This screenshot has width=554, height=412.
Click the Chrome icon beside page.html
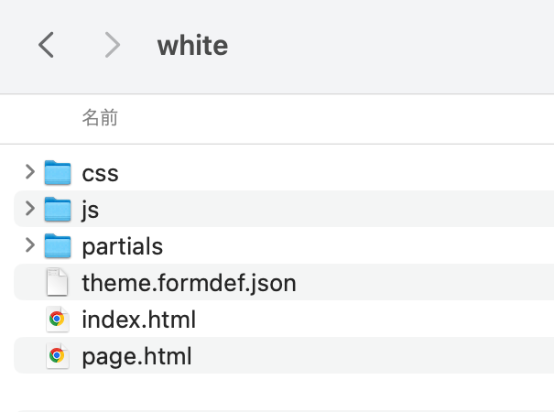coord(58,356)
